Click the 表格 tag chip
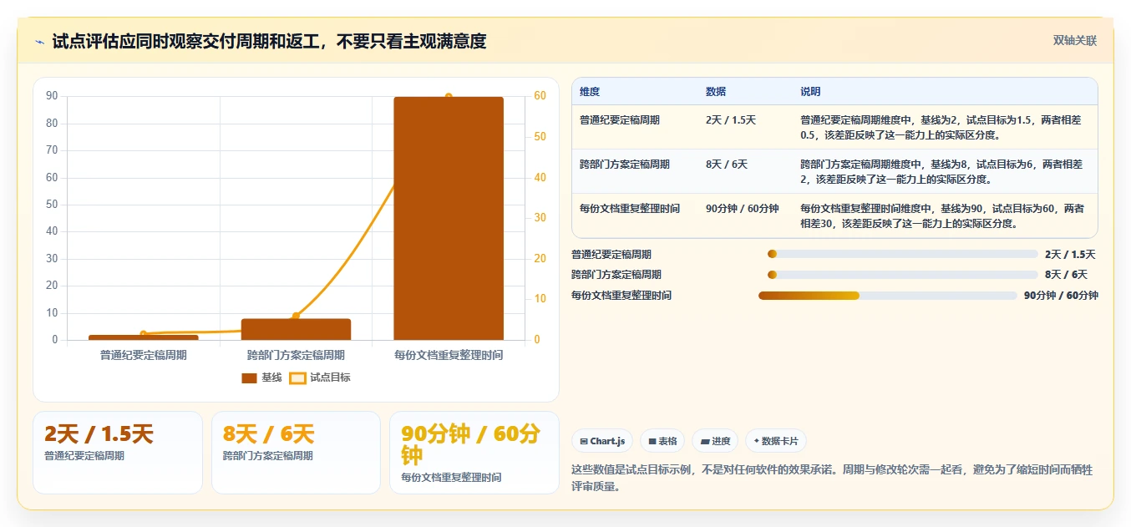This screenshot has width=1131, height=527. click(x=662, y=441)
